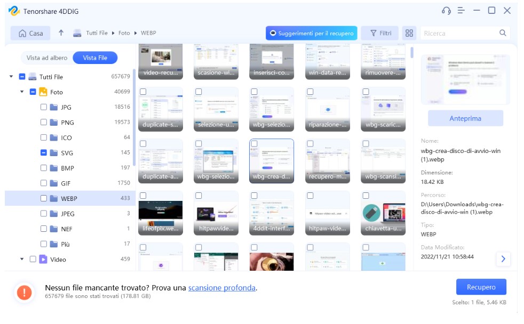524x324 pixels.
Task: Click the drive icon in breadcrumb
Action: (x=77, y=33)
